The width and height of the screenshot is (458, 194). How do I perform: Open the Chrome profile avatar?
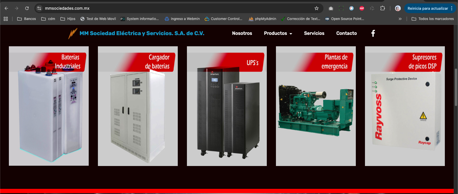point(398,8)
